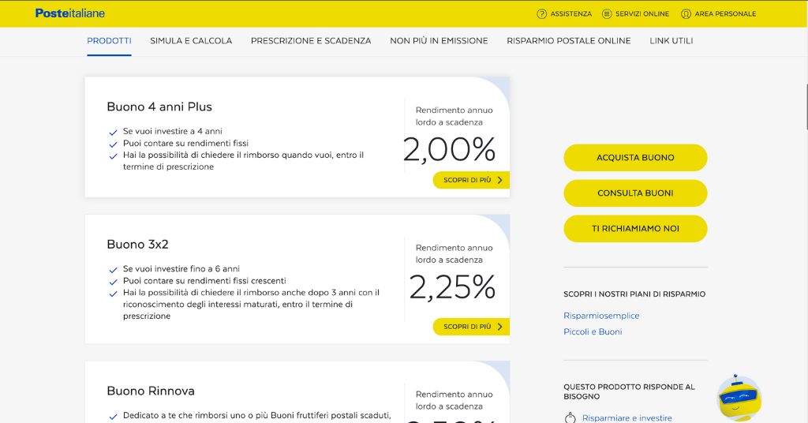Click the Buono Rinnova card title

(x=151, y=391)
